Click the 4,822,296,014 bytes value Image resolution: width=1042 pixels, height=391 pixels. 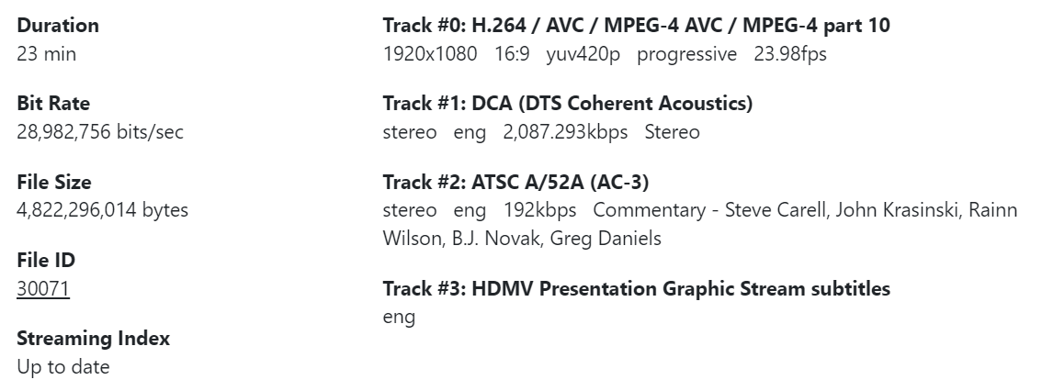click(x=103, y=210)
